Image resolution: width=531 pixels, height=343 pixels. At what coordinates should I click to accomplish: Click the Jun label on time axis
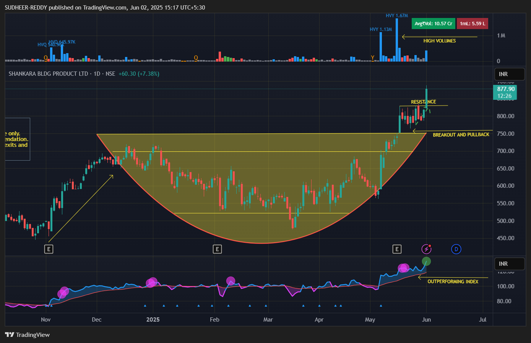pos(427,320)
